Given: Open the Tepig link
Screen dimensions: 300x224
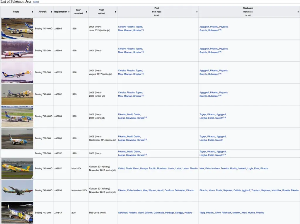Looking at the screenshot, I should pyautogui.click(x=202, y=213).
